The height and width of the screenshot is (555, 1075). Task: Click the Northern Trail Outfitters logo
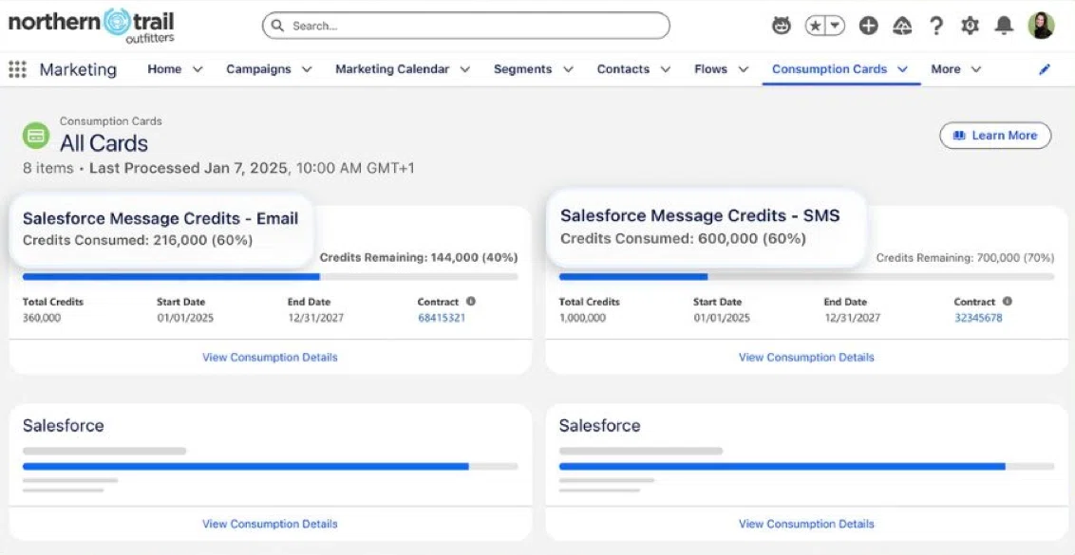[91, 25]
